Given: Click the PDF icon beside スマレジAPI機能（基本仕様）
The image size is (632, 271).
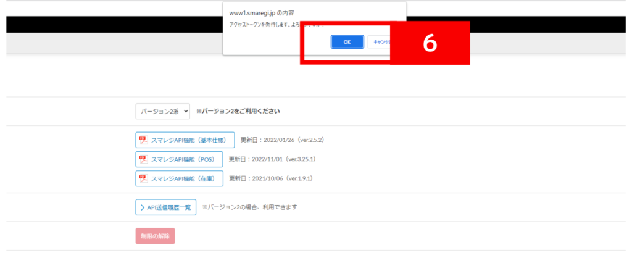Looking at the screenshot, I should pyautogui.click(x=143, y=140).
